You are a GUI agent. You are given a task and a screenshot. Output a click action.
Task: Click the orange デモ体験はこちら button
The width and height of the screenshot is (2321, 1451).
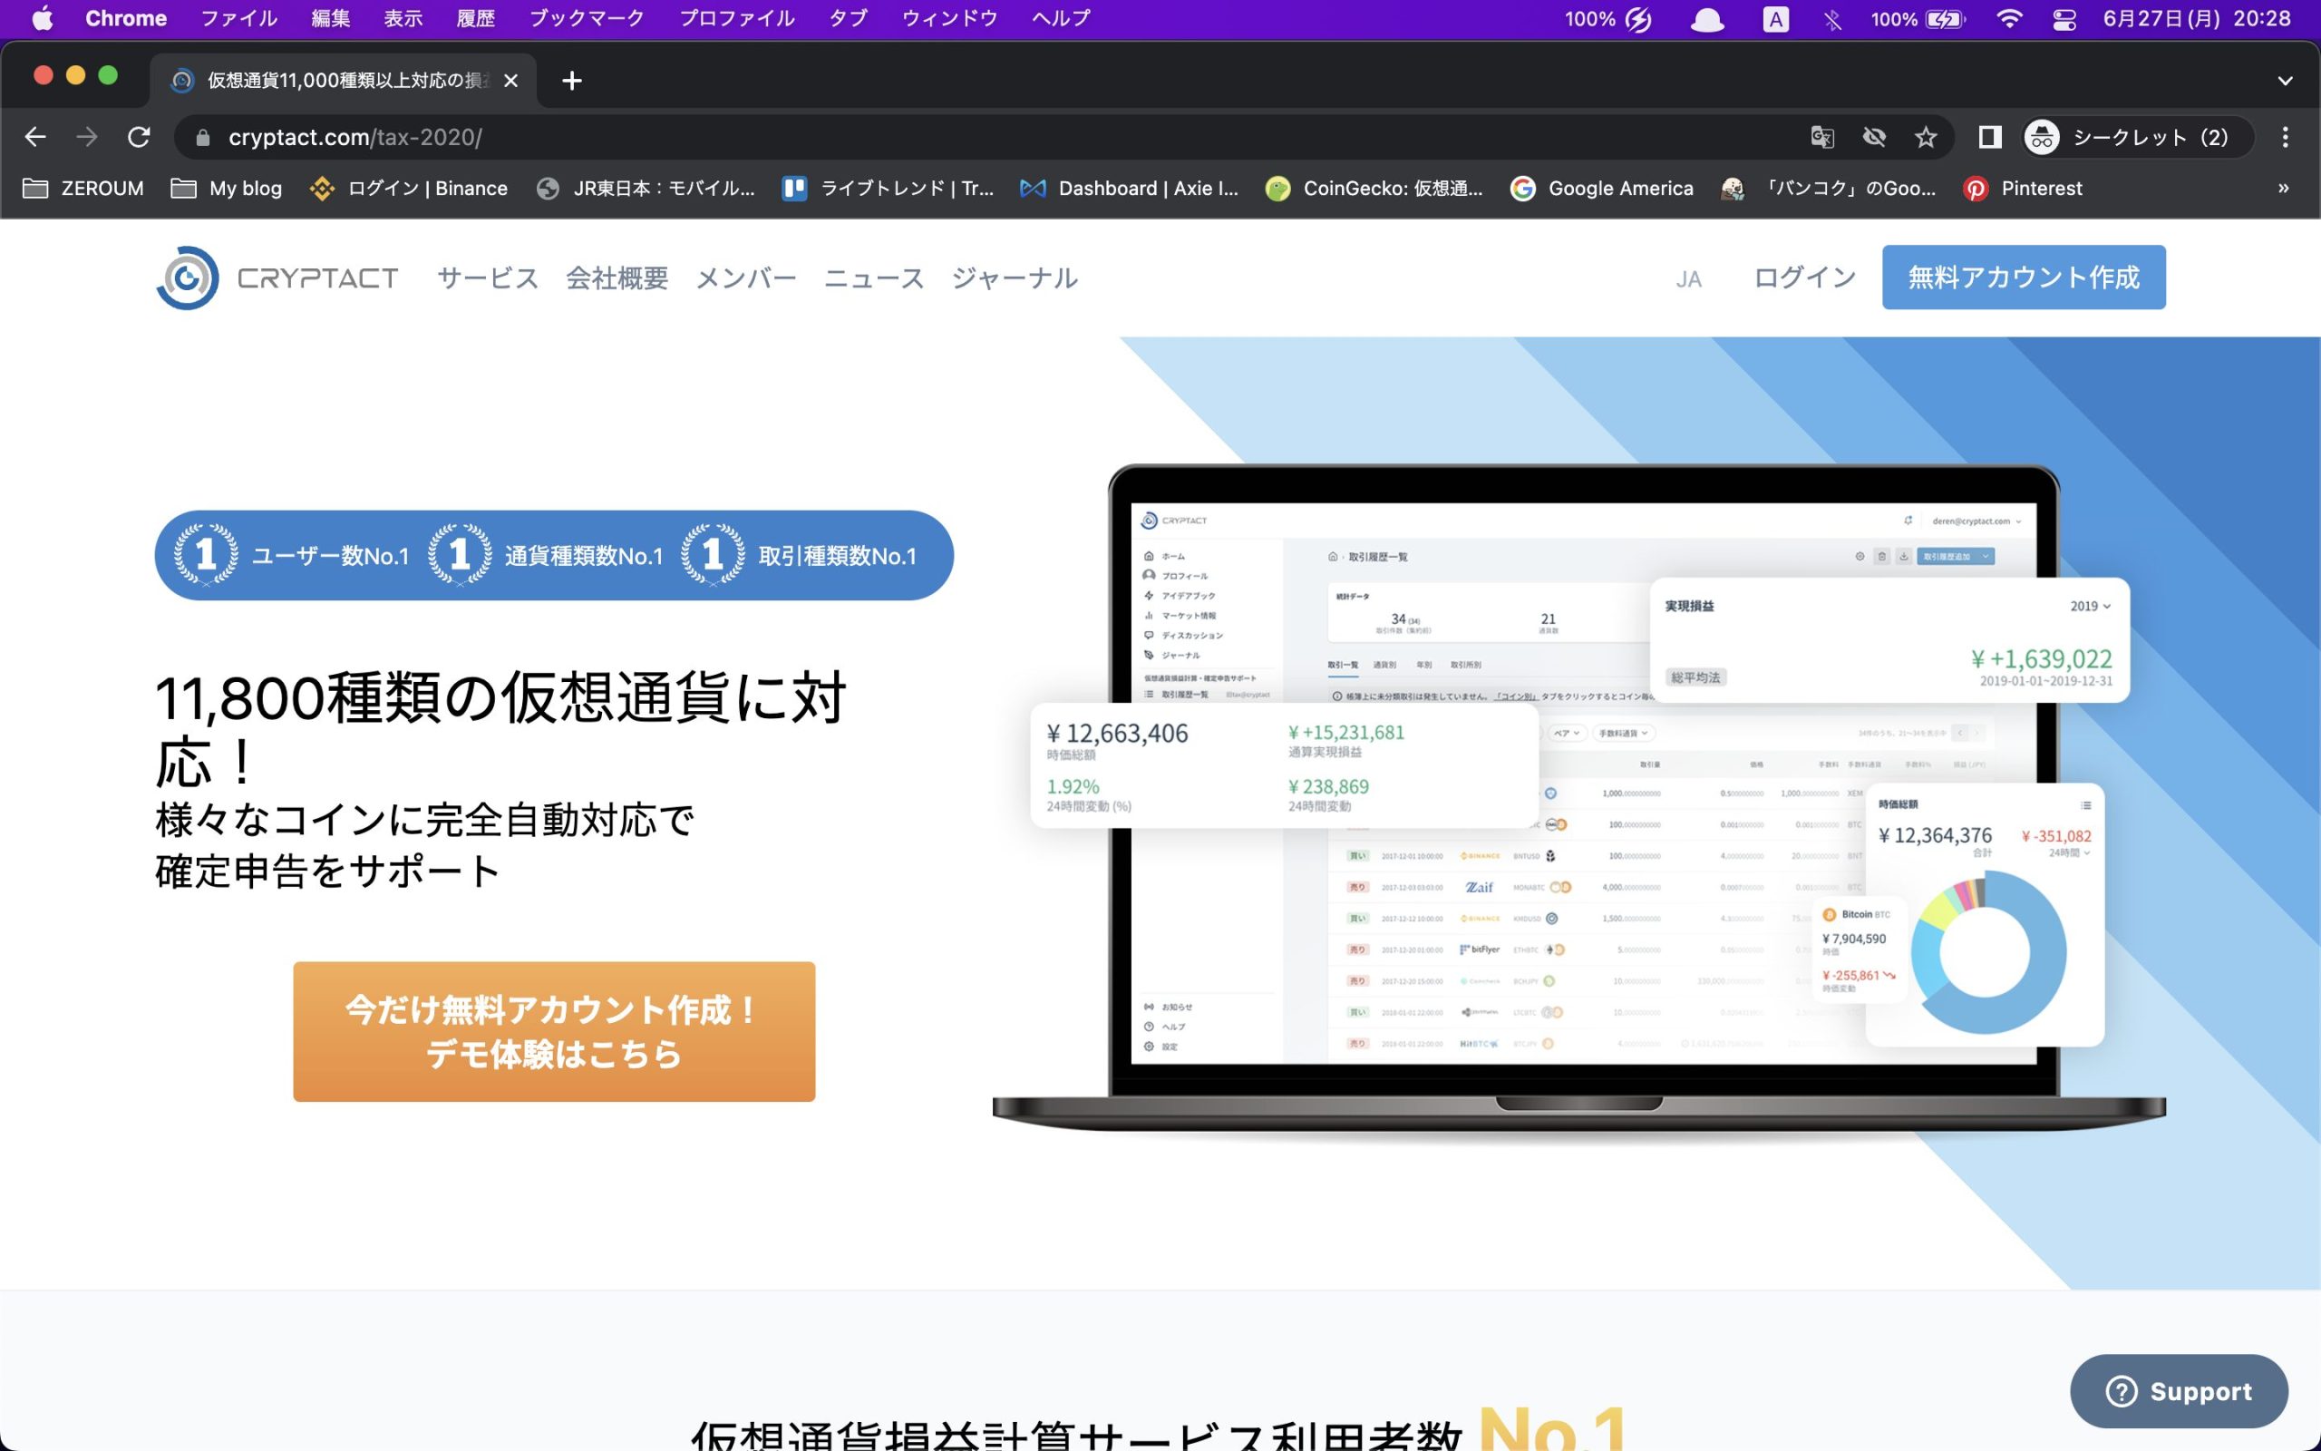pos(553,1032)
